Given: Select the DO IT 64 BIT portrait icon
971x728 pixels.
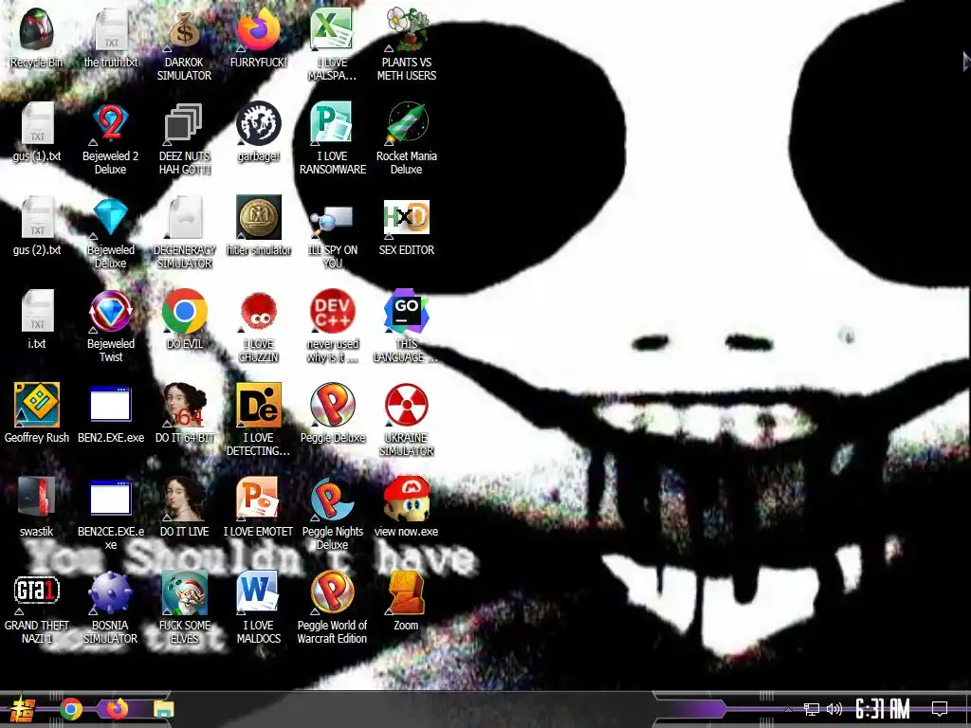Looking at the screenshot, I should click(185, 405).
